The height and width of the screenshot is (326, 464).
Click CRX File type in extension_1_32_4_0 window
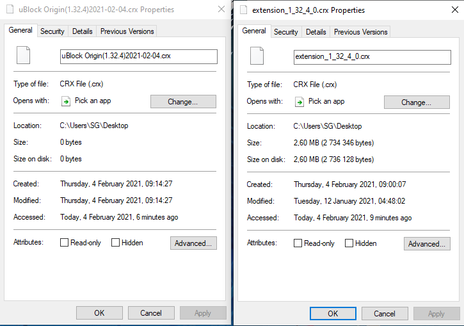(x=315, y=85)
